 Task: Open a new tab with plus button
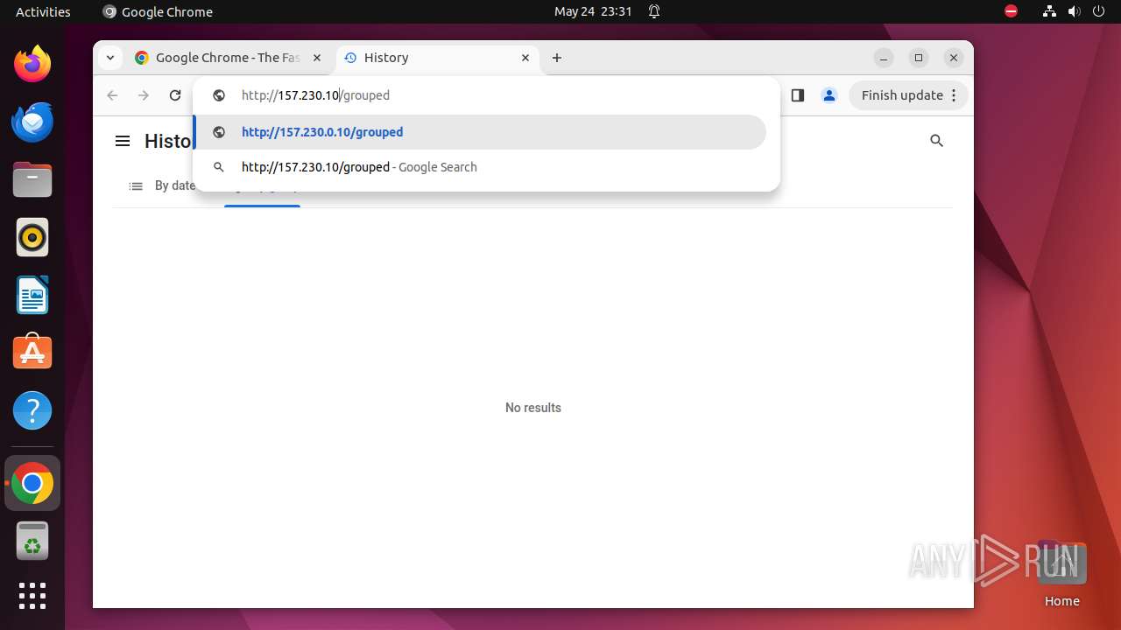click(x=557, y=58)
